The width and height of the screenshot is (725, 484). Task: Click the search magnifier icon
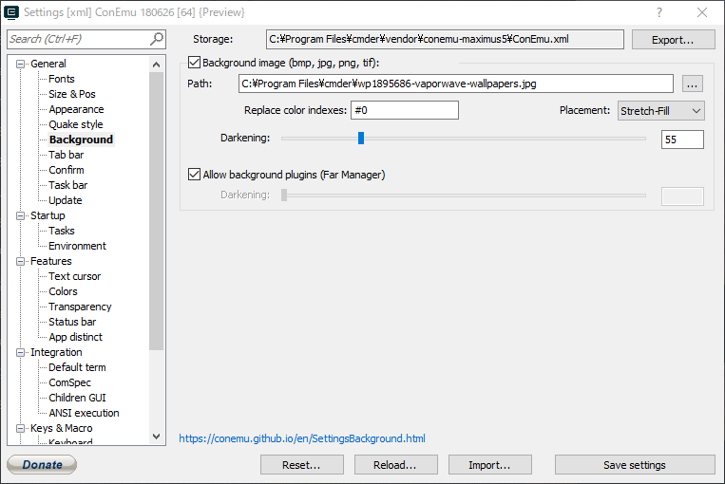tap(157, 39)
